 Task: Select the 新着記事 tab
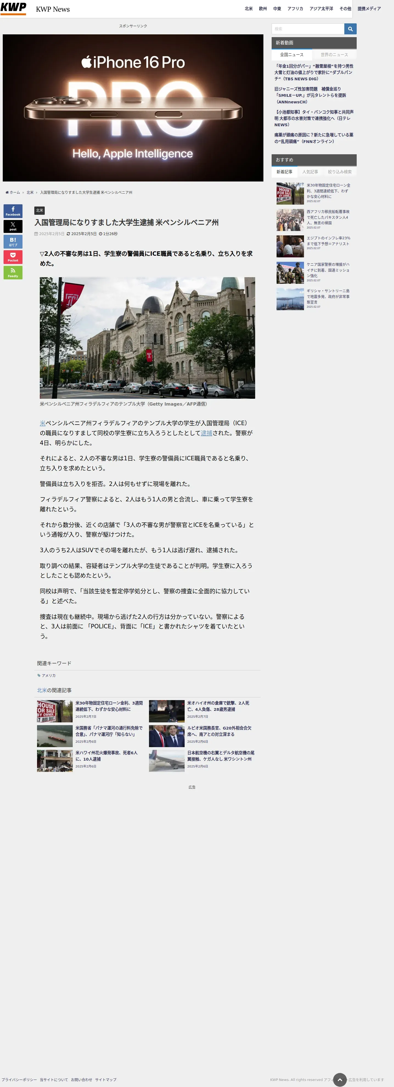click(284, 172)
